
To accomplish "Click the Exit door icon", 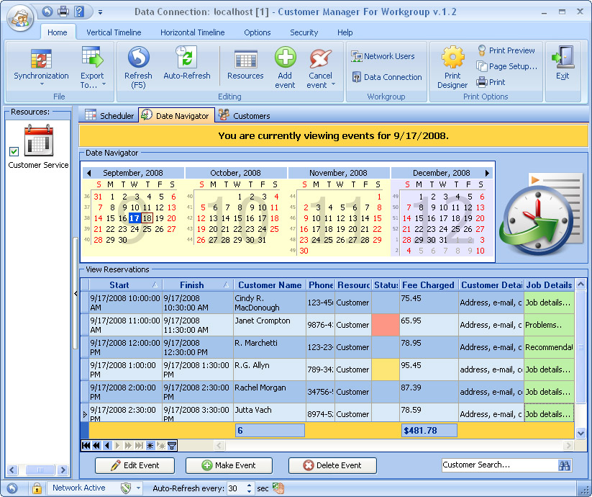I will tap(563, 58).
